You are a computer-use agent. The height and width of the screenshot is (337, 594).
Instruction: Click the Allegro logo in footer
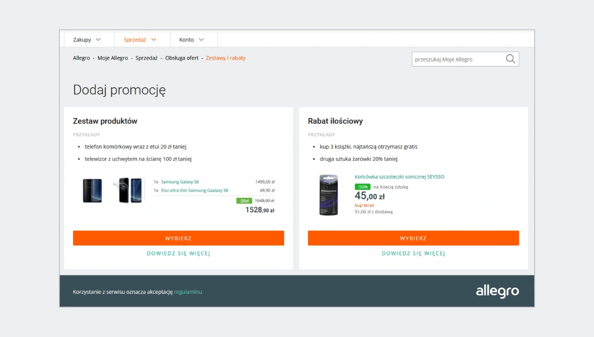click(497, 291)
